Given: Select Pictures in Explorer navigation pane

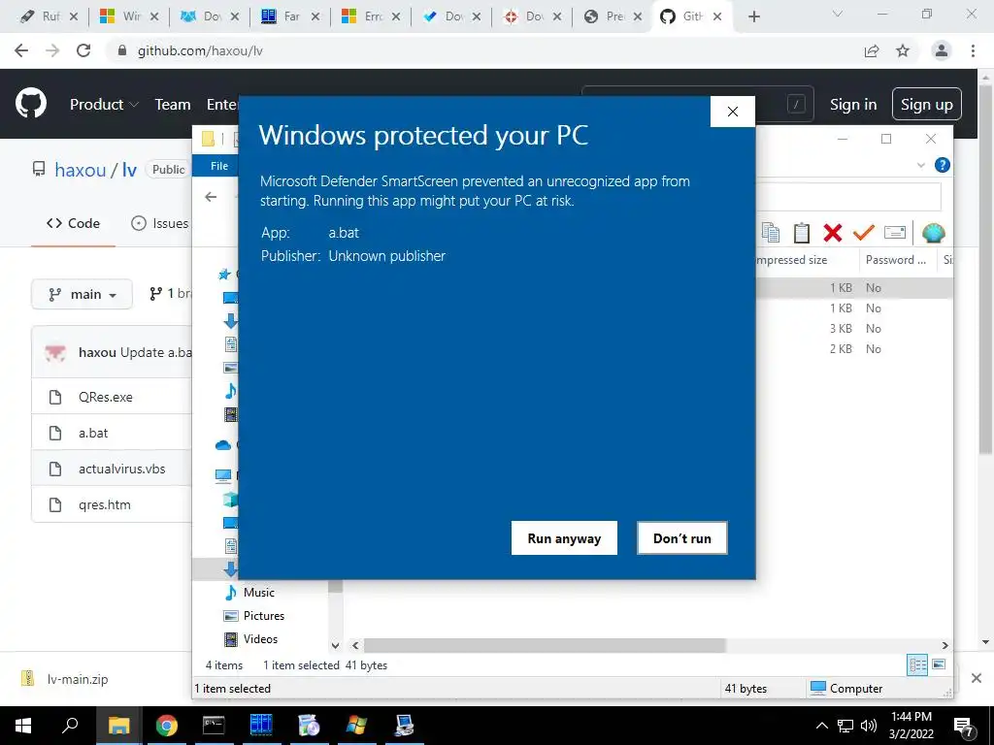Looking at the screenshot, I should [x=264, y=616].
